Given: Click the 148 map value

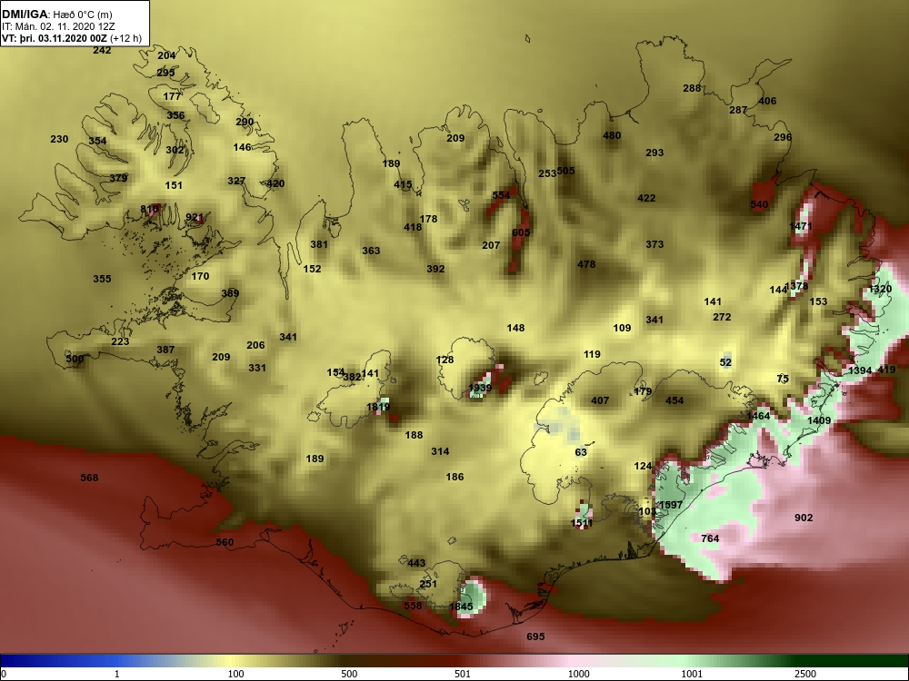Looking at the screenshot, I should pyautogui.click(x=516, y=328).
